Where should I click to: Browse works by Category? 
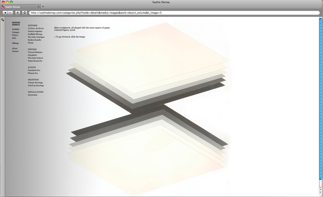coord(16,32)
